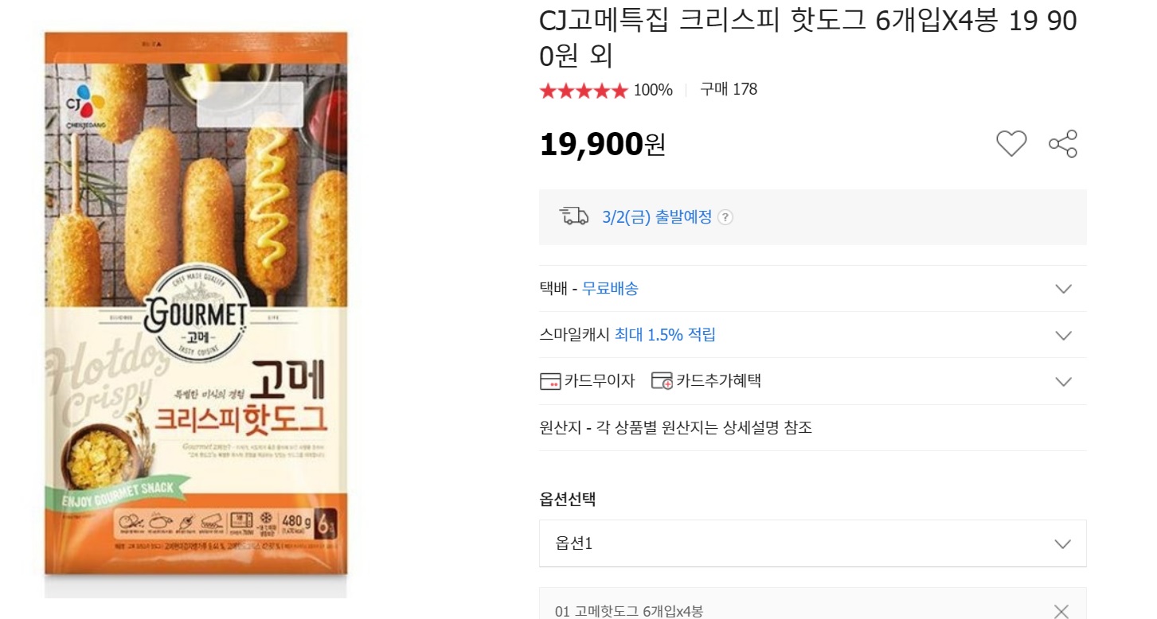Expand the card benefits row chevron
The height and width of the screenshot is (619, 1157).
tap(1063, 382)
